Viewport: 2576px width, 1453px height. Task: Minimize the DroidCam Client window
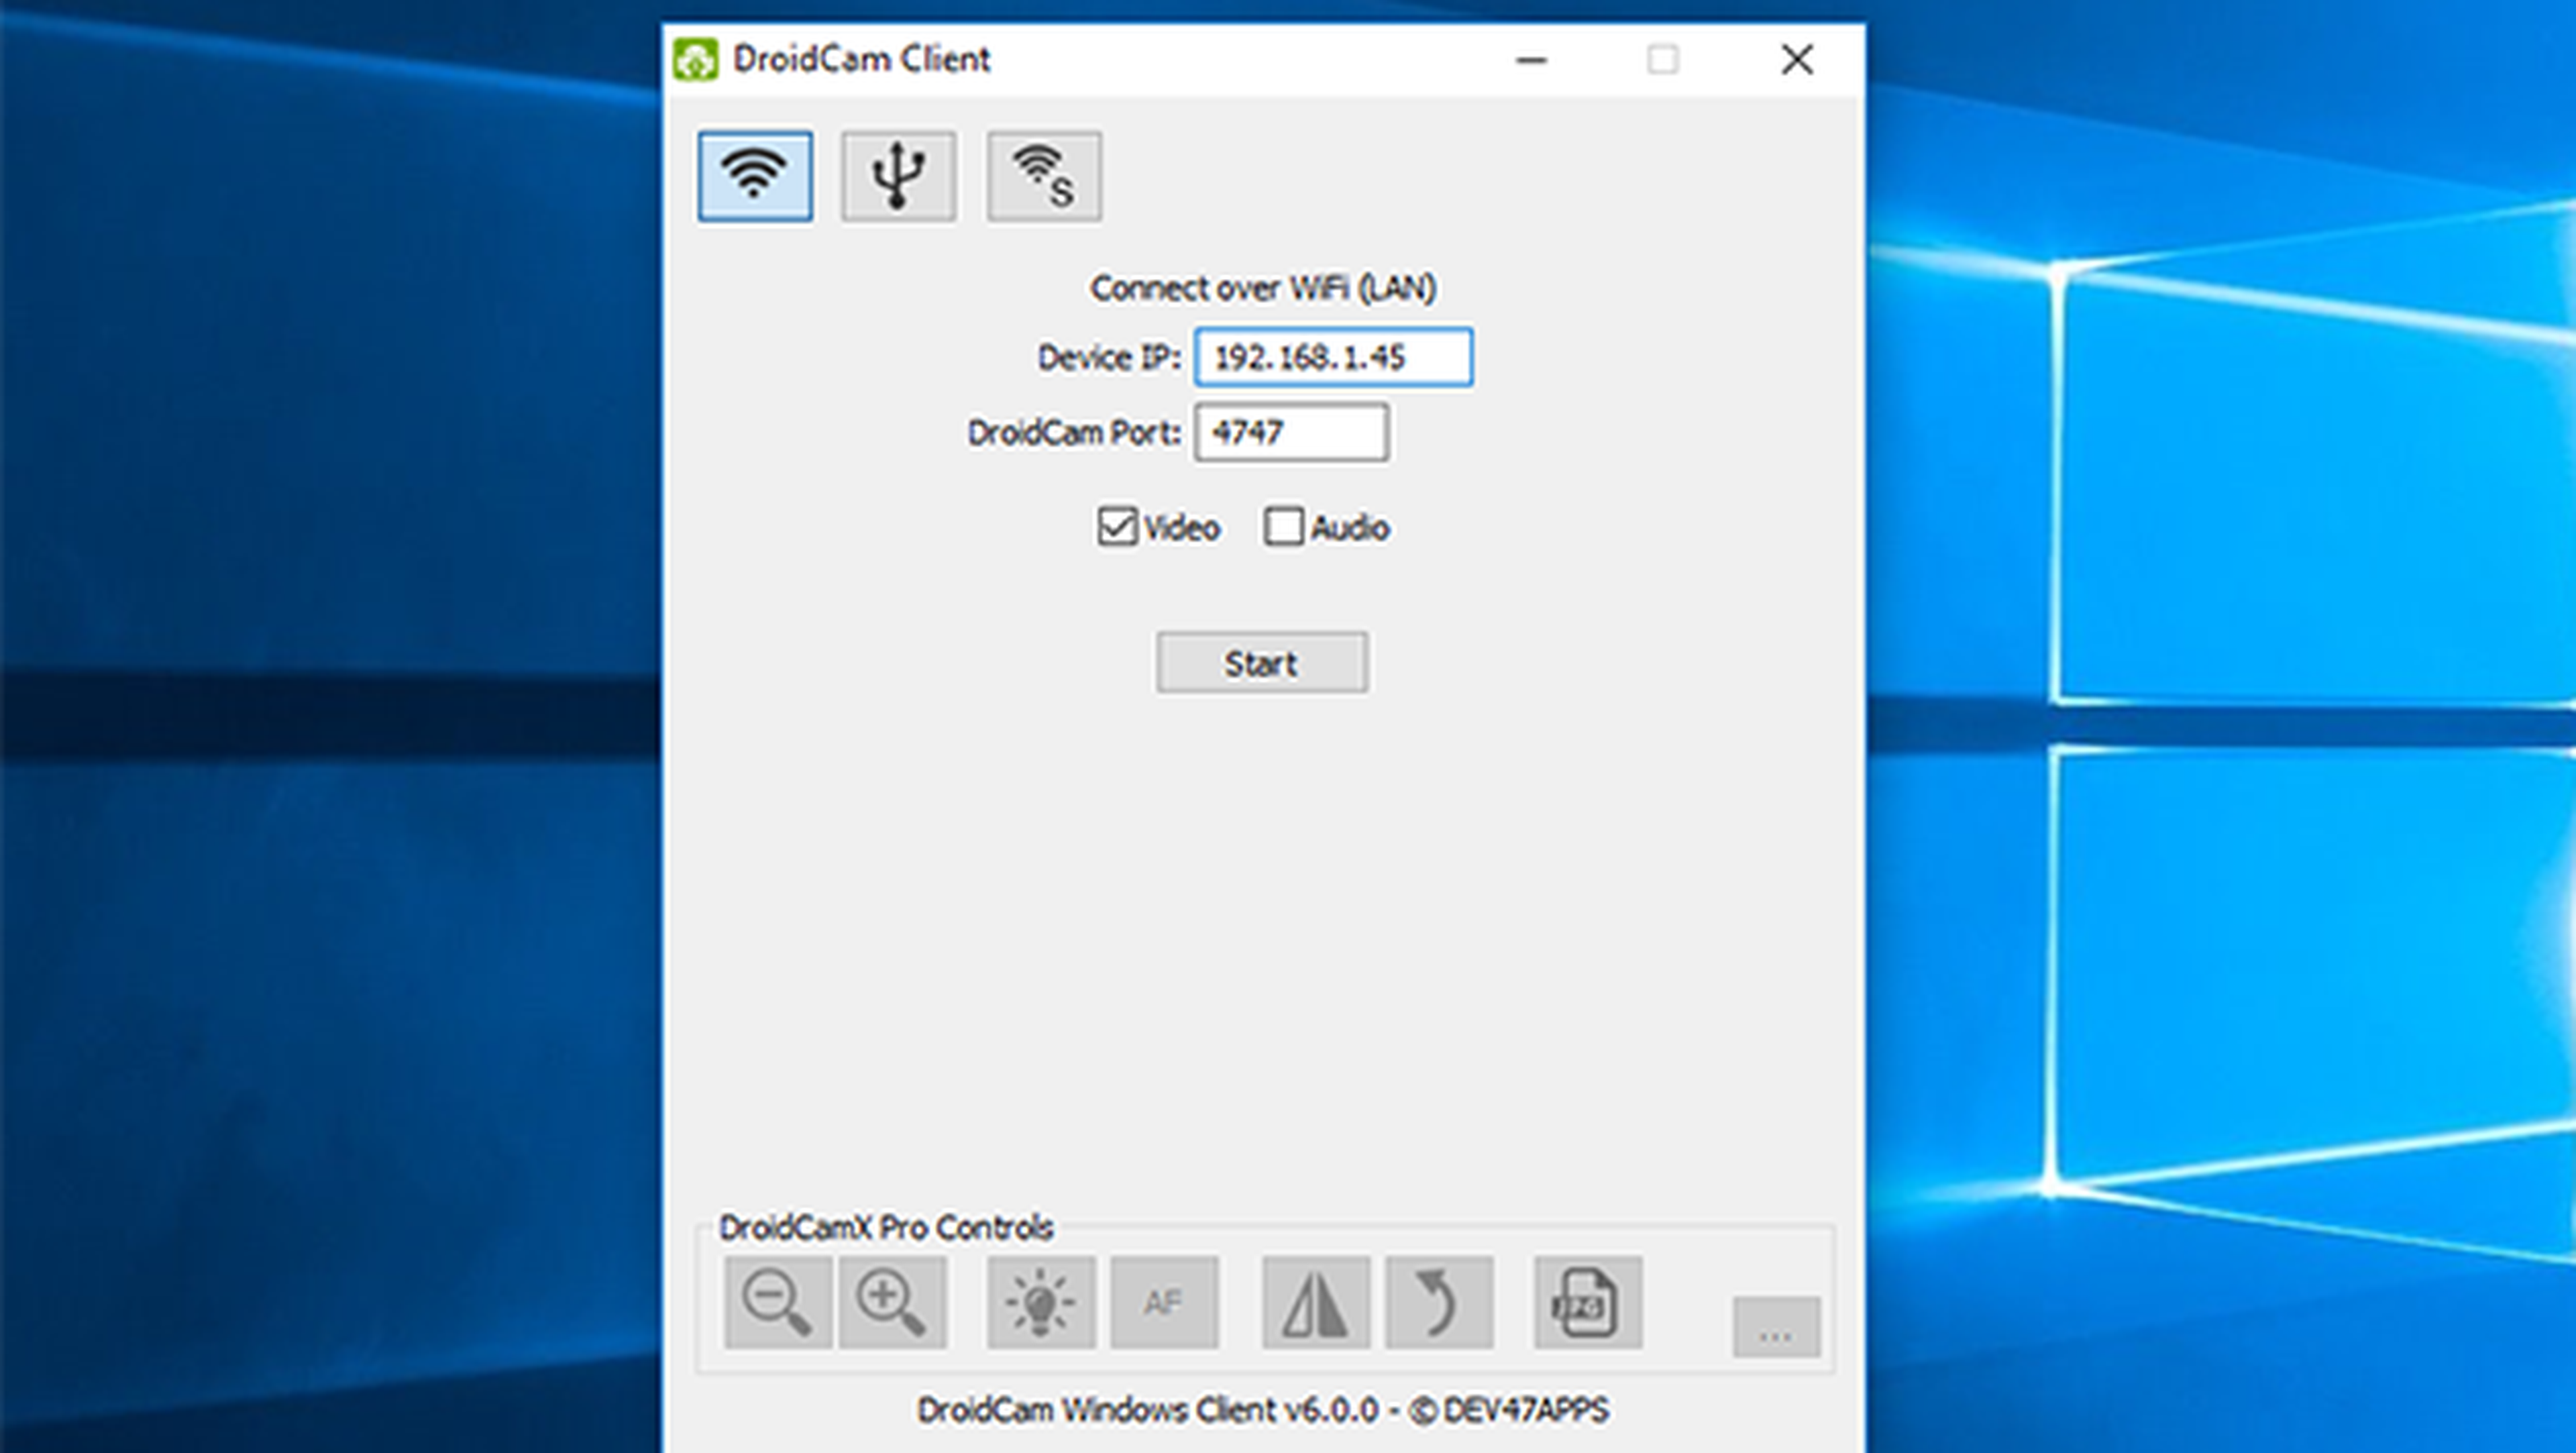tap(1531, 60)
